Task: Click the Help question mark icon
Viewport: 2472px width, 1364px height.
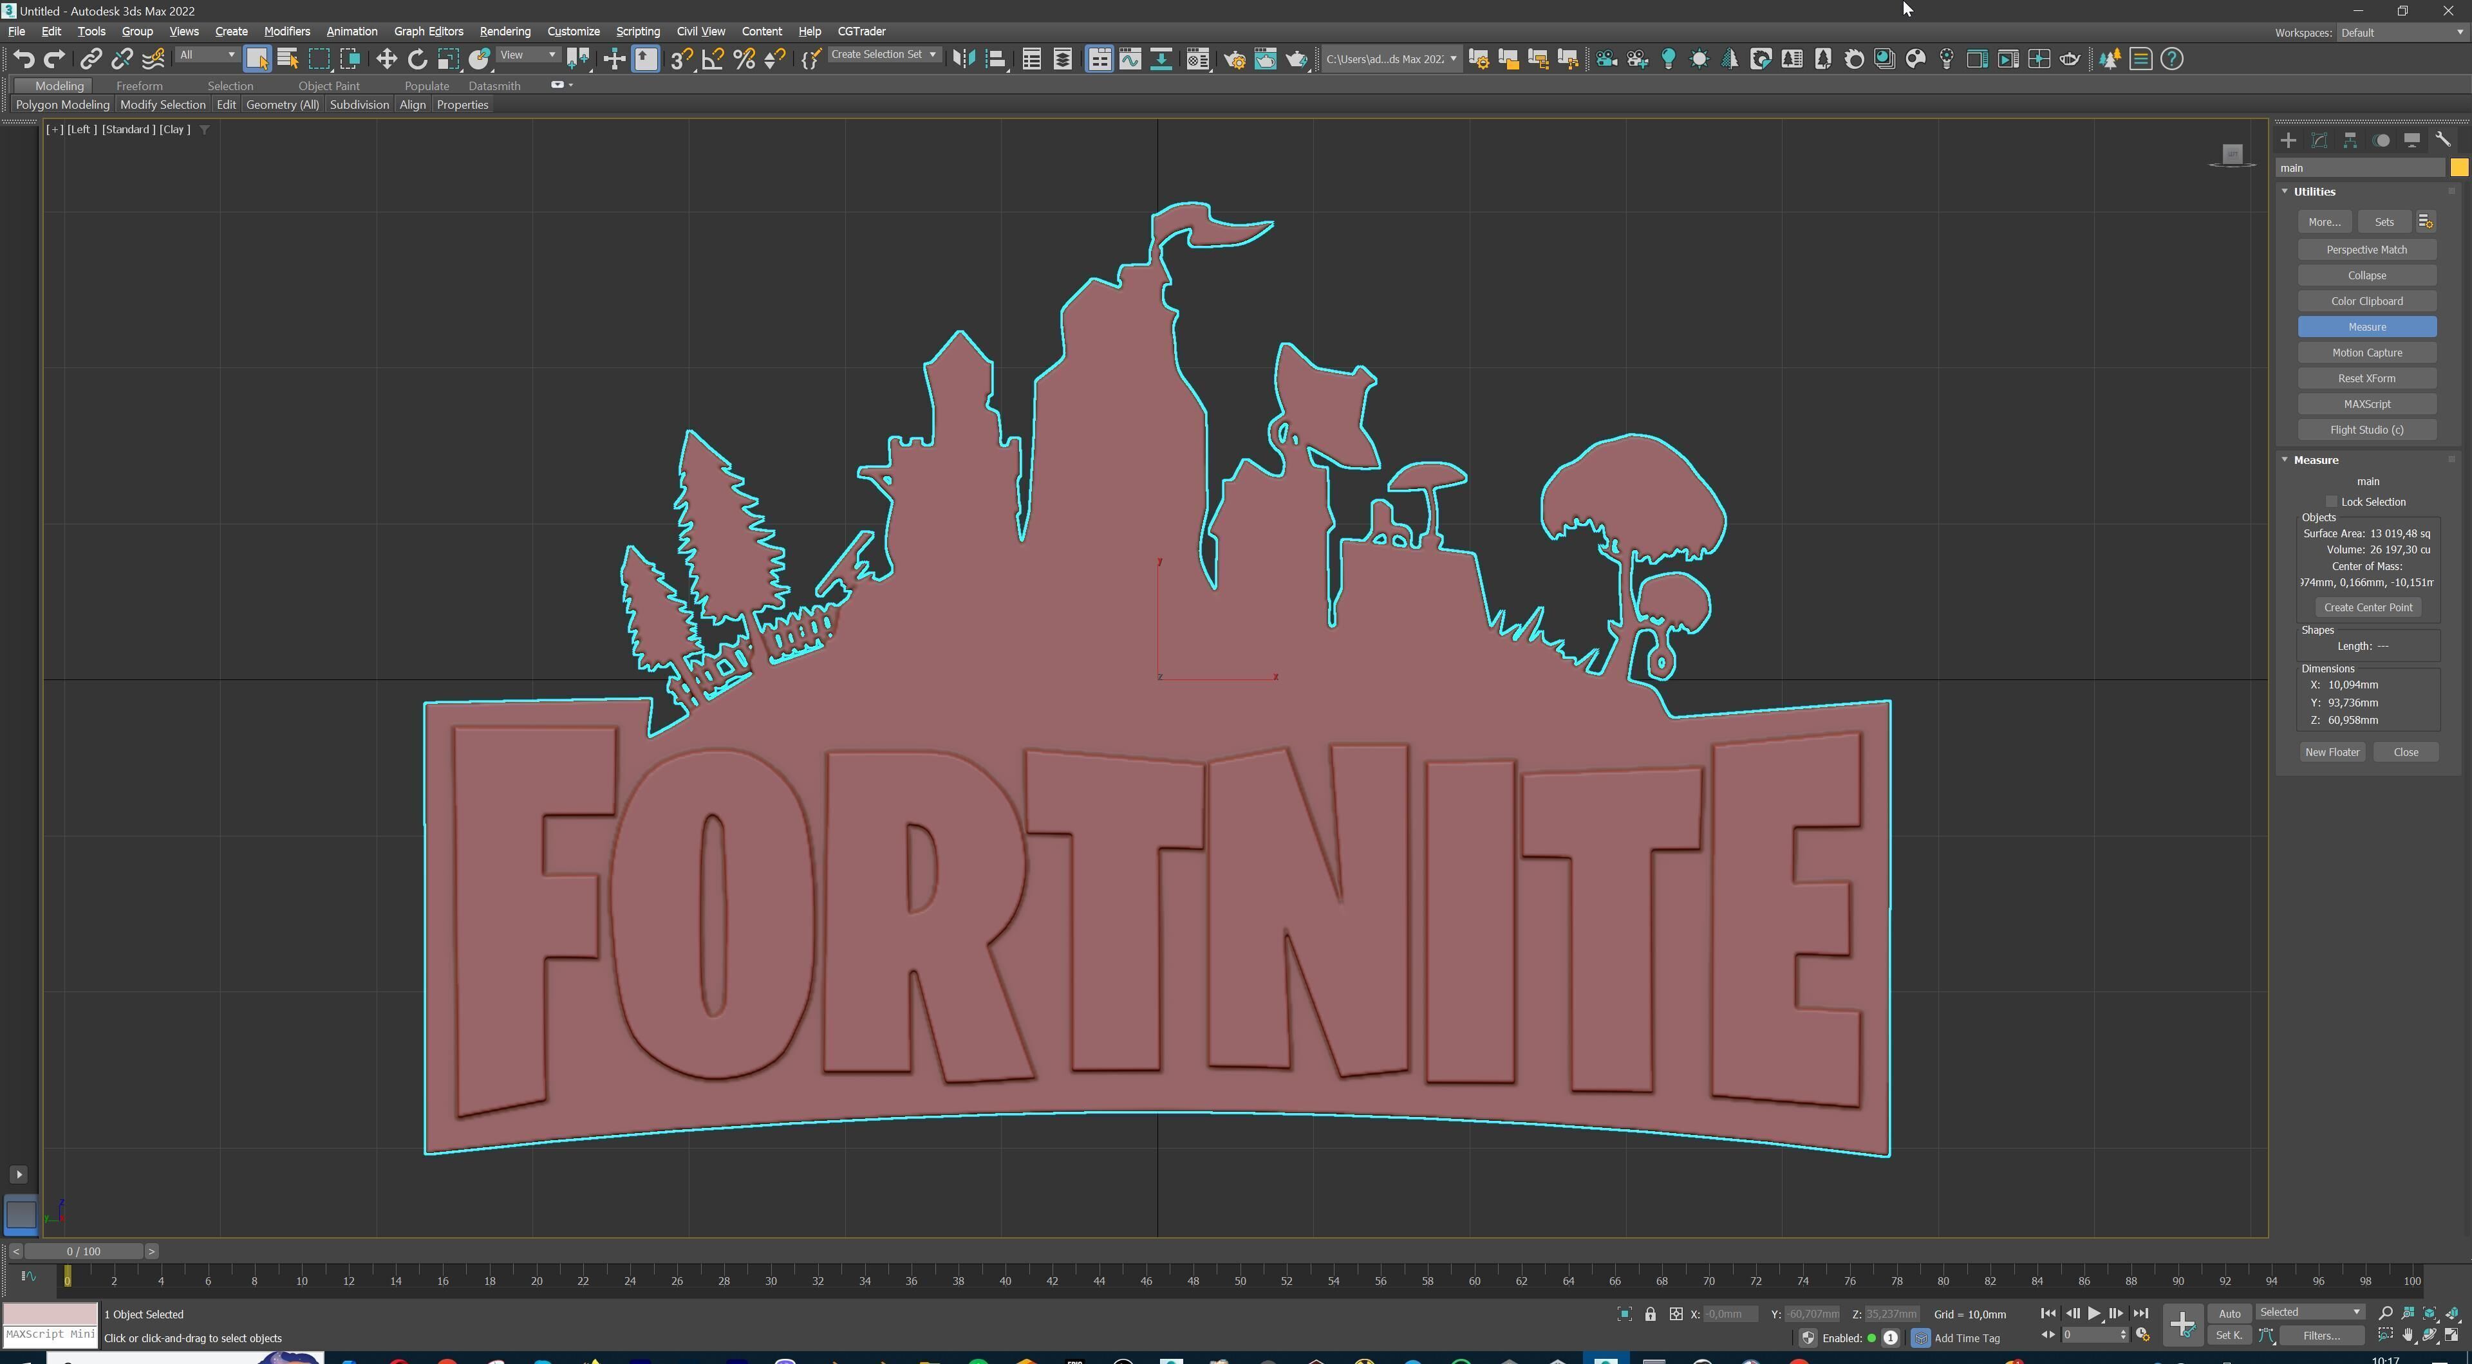Action: [x=2171, y=59]
